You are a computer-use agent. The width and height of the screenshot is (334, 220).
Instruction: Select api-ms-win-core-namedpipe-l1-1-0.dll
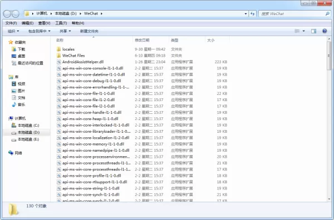(x=96, y=151)
